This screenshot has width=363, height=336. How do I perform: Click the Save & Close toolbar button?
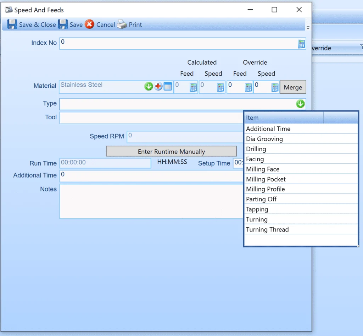pyautogui.click(x=32, y=25)
